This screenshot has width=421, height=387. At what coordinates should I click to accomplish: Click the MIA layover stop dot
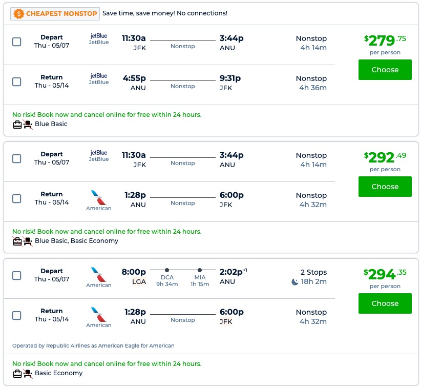pos(200,270)
